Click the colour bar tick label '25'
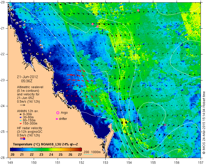The height and width of the screenshot is (165, 206). [x=61, y=155]
